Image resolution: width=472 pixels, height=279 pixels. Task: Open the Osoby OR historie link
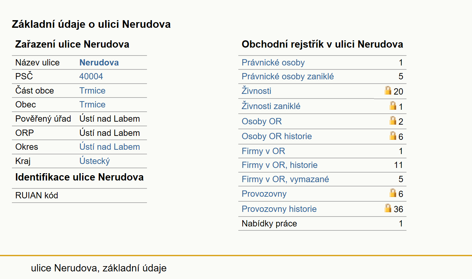pyautogui.click(x=277, y=136)
